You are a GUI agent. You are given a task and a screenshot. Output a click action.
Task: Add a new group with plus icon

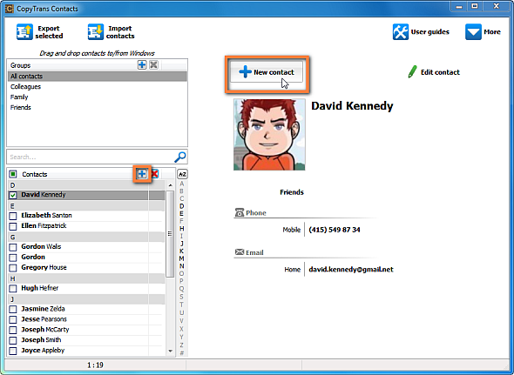click(142, 65)
